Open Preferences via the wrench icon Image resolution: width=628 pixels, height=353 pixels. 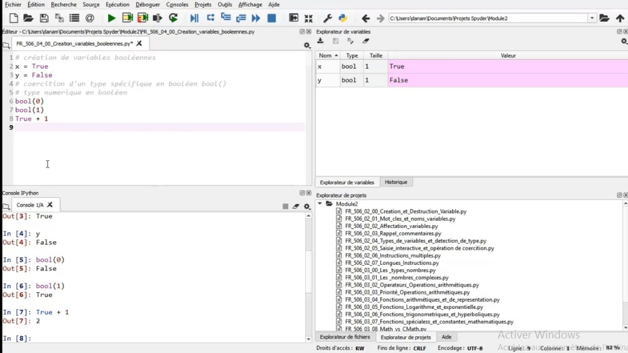point(328,18)
